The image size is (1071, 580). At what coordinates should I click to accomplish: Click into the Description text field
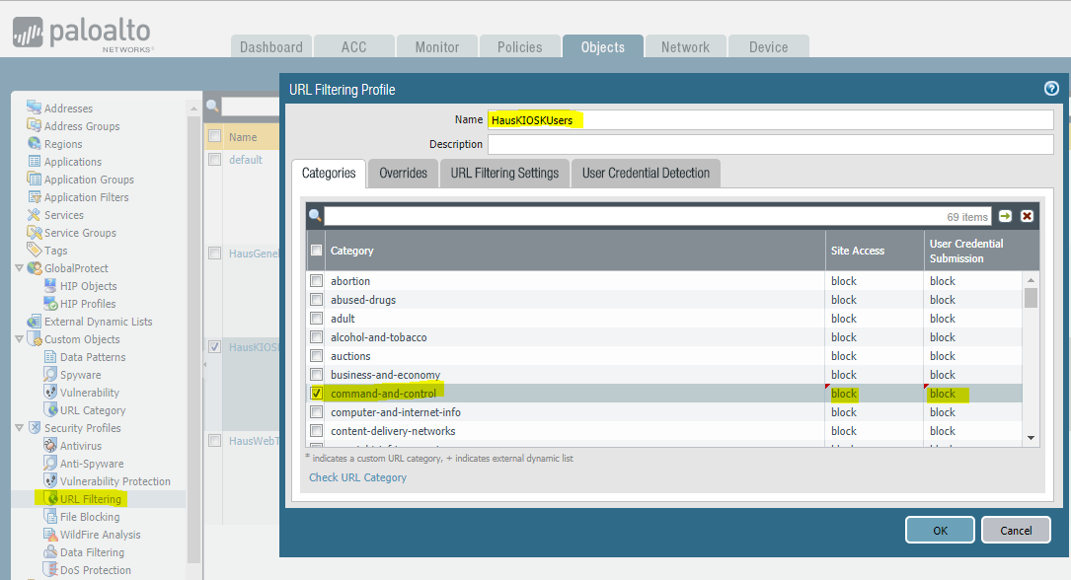[x=770, y=144]
